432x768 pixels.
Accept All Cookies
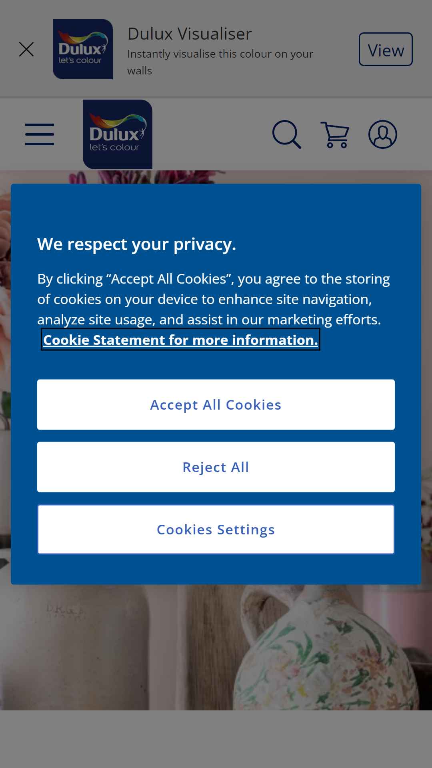(x=216, y=404)
